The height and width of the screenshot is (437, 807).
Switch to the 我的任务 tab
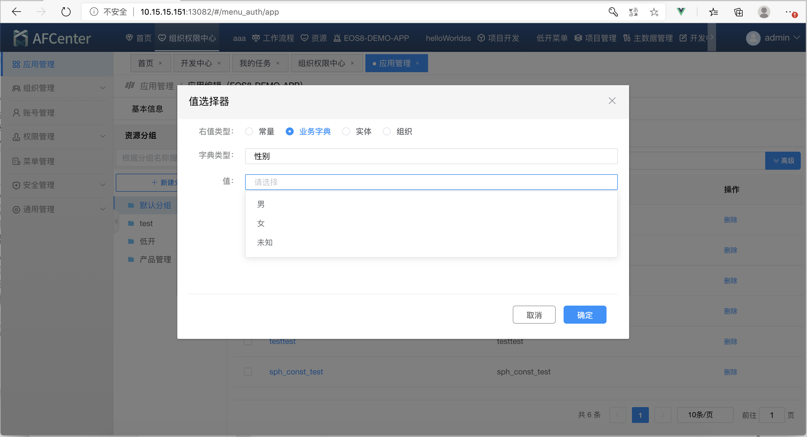[255, 63]
